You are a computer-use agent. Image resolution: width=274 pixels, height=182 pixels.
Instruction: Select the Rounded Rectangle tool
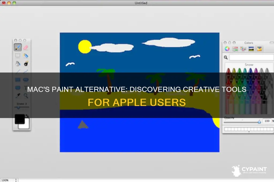(x=18, y=88)
